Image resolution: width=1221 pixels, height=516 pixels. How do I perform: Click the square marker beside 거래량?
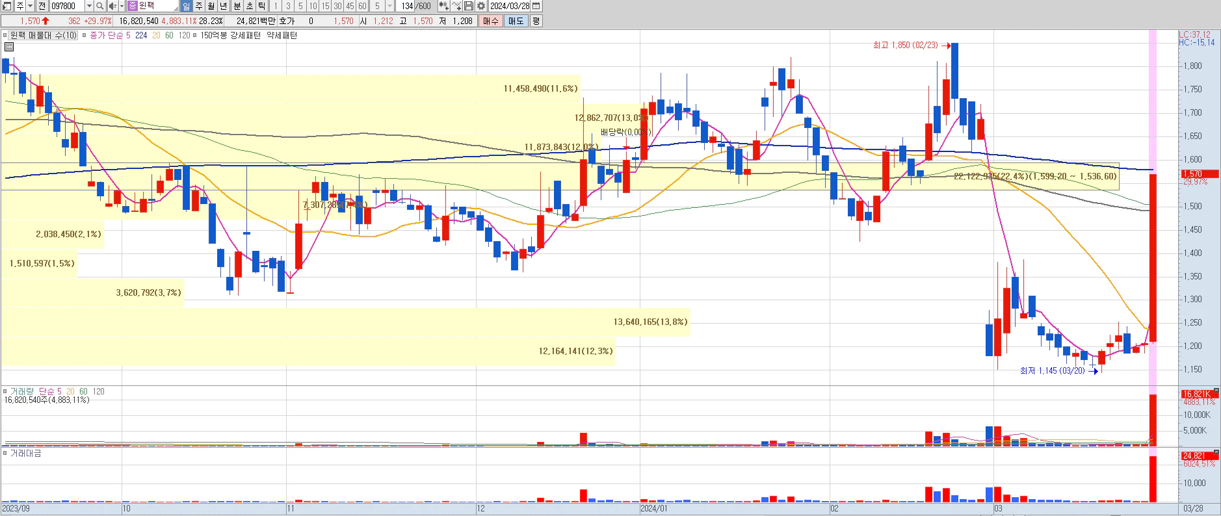(x=5, y=391)
